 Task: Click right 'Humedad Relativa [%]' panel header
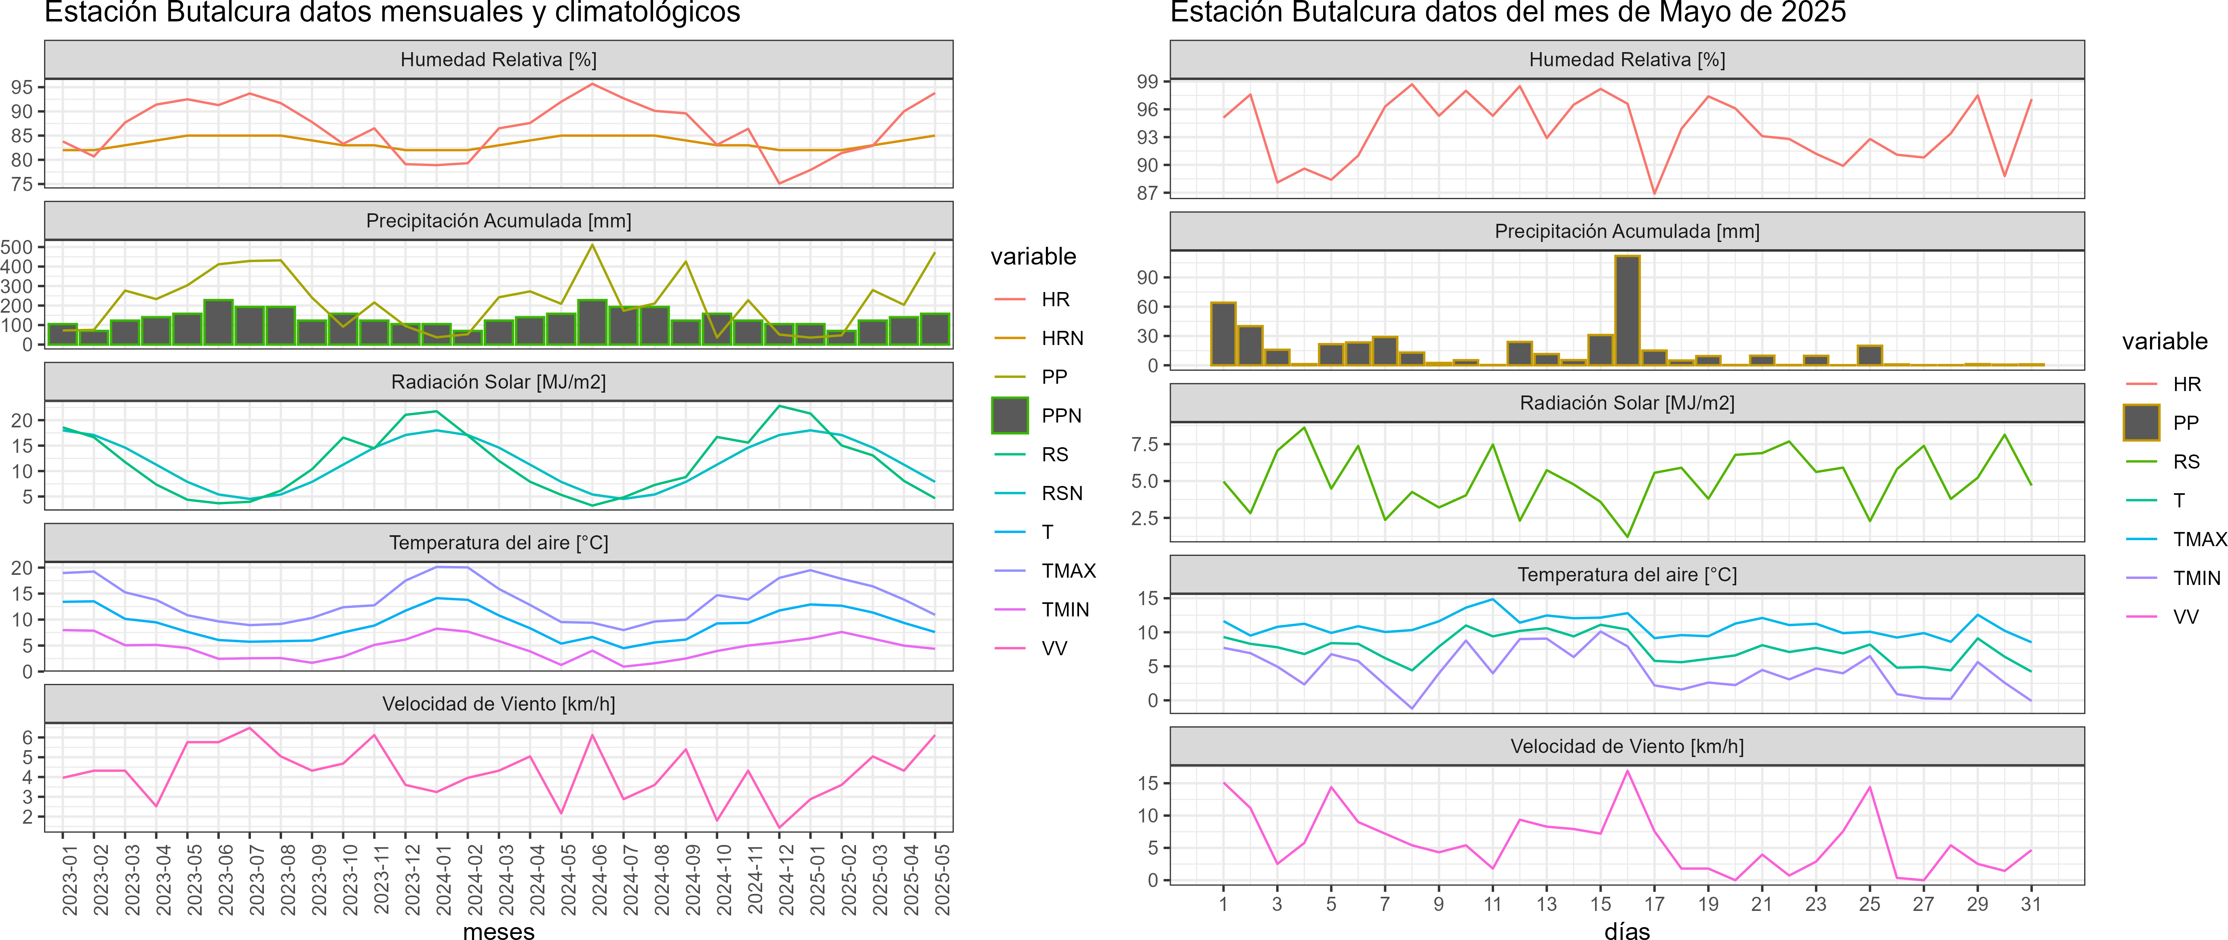pyautogui.click(x=1627, y=60)
